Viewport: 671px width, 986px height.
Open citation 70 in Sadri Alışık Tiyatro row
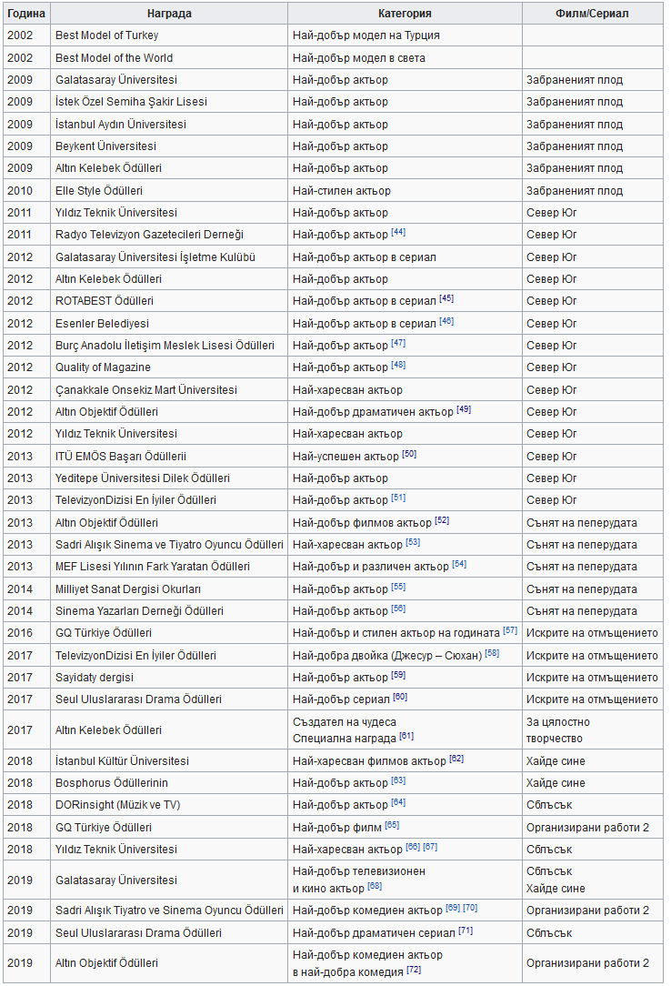point(471,908)
